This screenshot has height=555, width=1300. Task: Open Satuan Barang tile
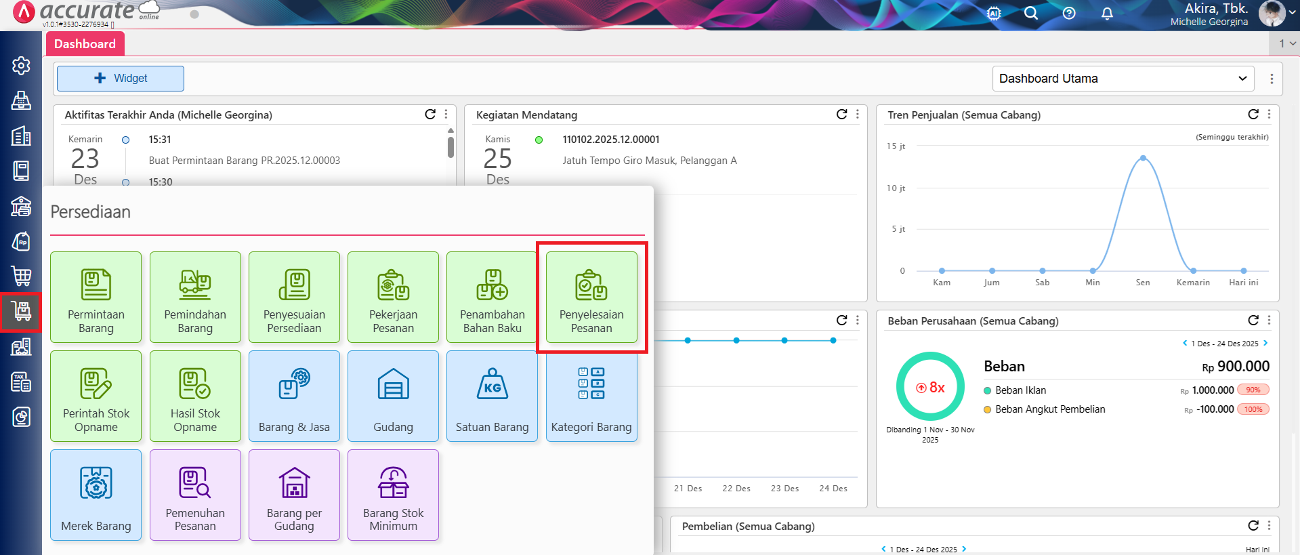492,396
